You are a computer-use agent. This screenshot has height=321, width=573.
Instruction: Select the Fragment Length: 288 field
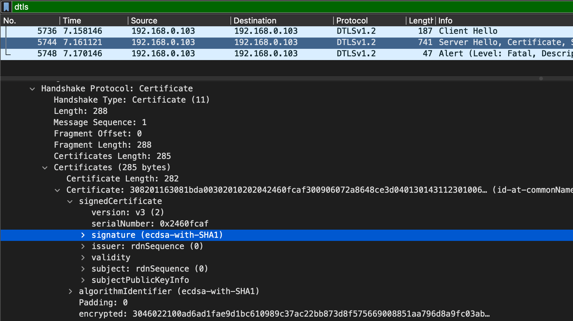point(102,145)
